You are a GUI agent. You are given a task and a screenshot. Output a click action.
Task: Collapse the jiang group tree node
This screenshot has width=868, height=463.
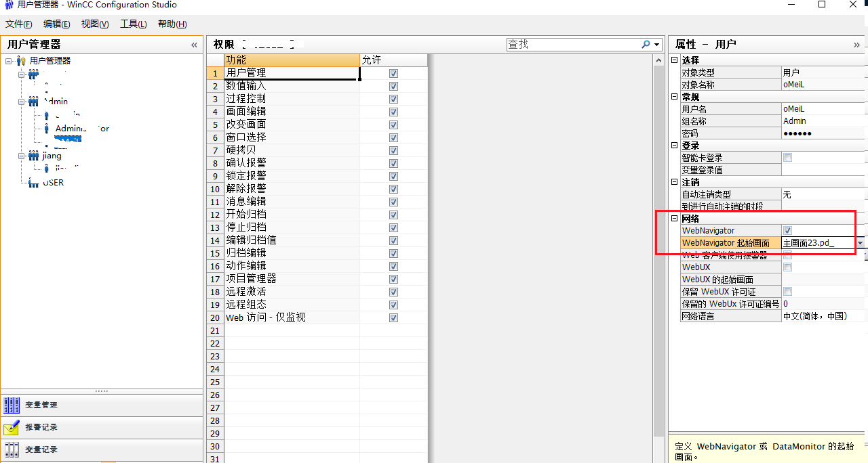point(21,156)
